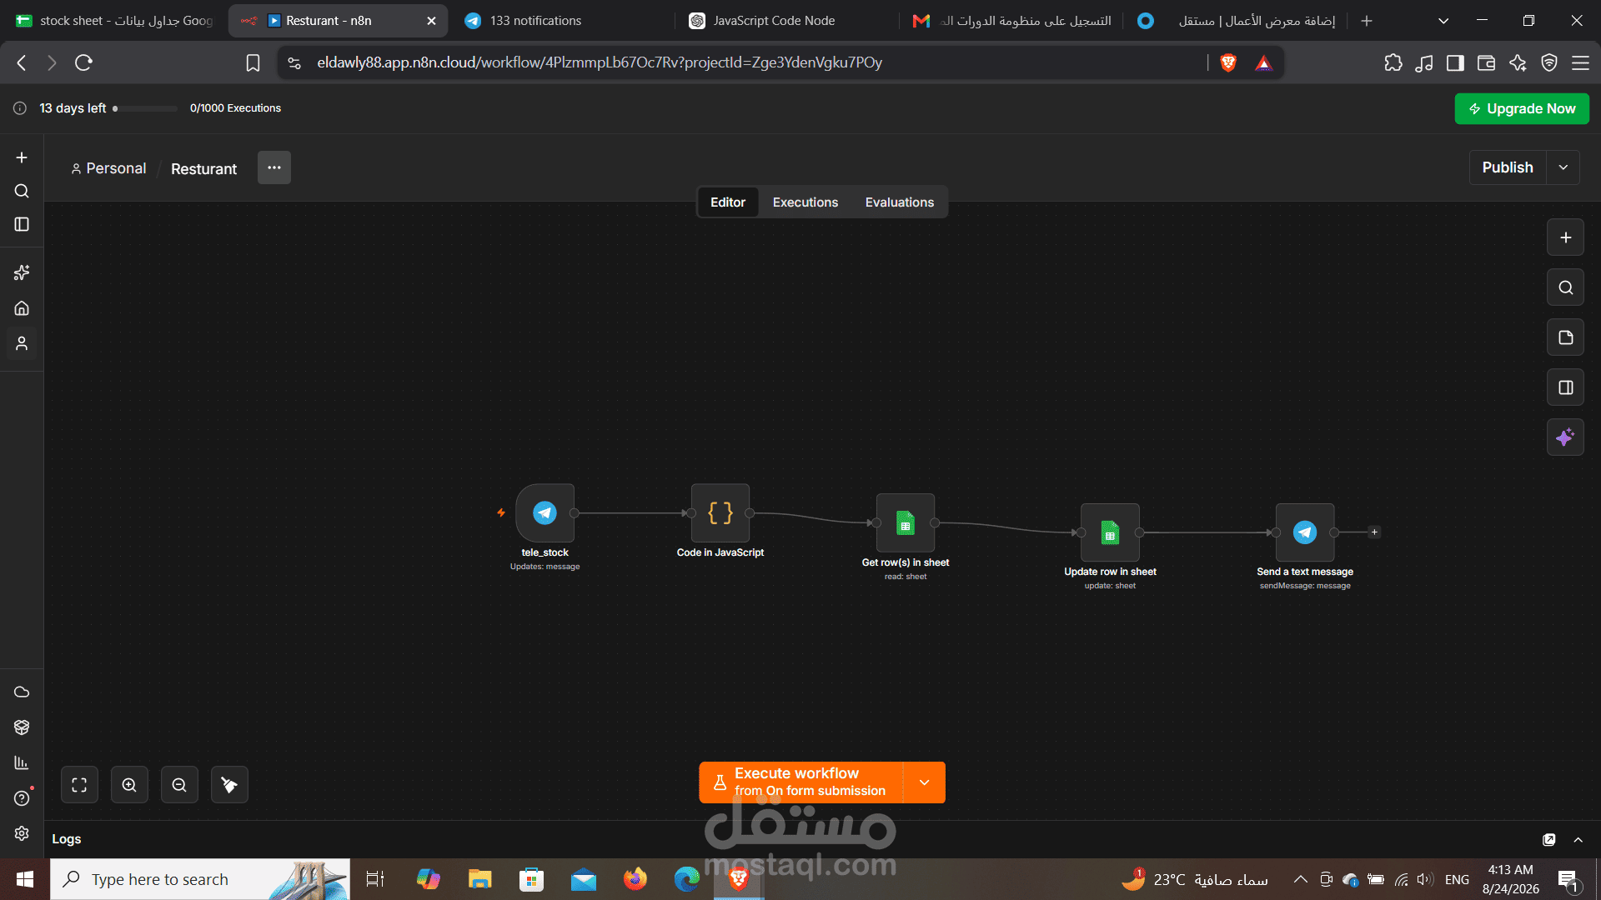Expand the Logs panel chevron
Viewport: 1601px width, 900px height.
click(x=1578, y=839)
